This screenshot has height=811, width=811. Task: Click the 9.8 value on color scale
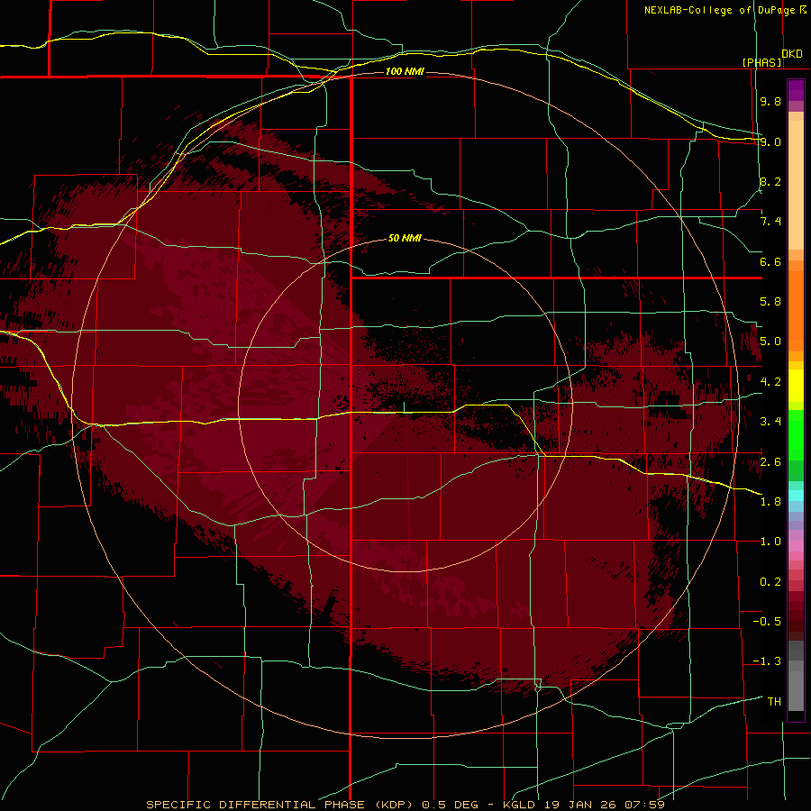[770, 101]
